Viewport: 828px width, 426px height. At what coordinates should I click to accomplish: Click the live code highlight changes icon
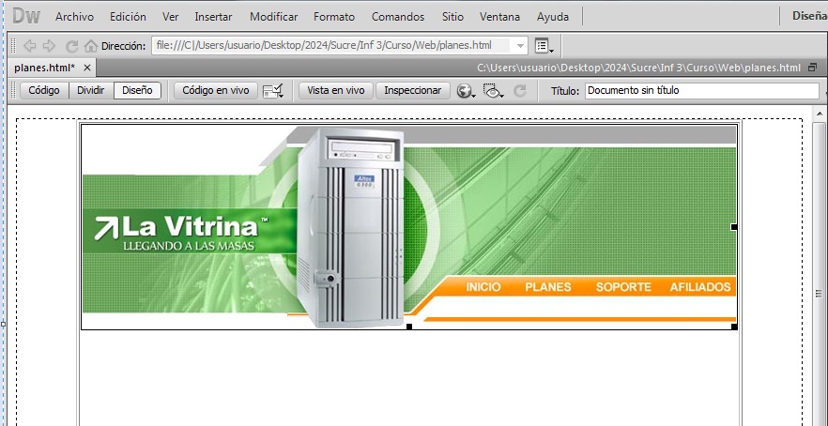274,90
